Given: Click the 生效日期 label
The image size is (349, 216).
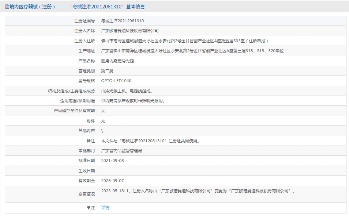Looking at the screenshot, I should pos(87,171).
